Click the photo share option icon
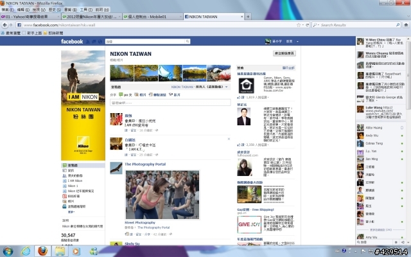 [137, 94]
